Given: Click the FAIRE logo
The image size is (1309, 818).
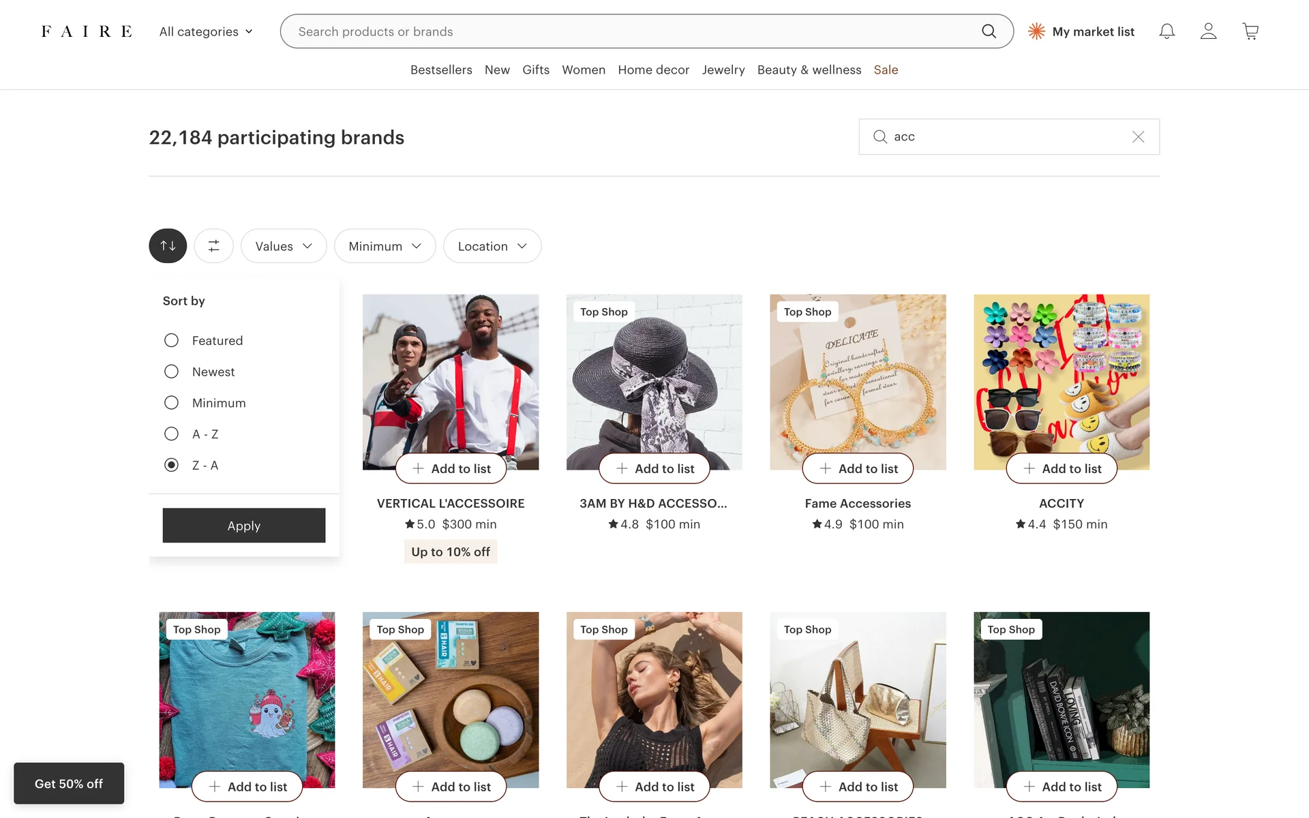Looking at the screenshot, I should 87,31.
